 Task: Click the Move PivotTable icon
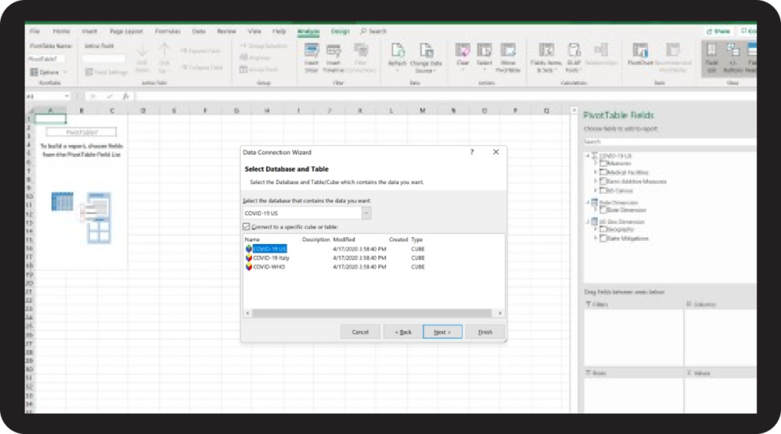(x=508, y=51)
